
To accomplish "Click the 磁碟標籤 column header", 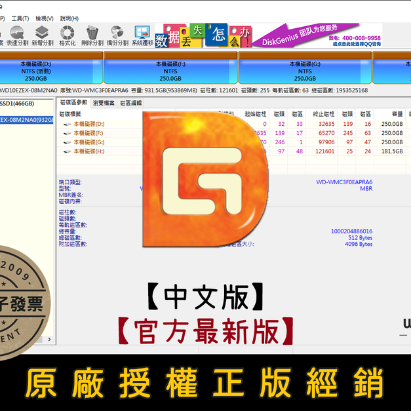I will click(x=70, y=114).
